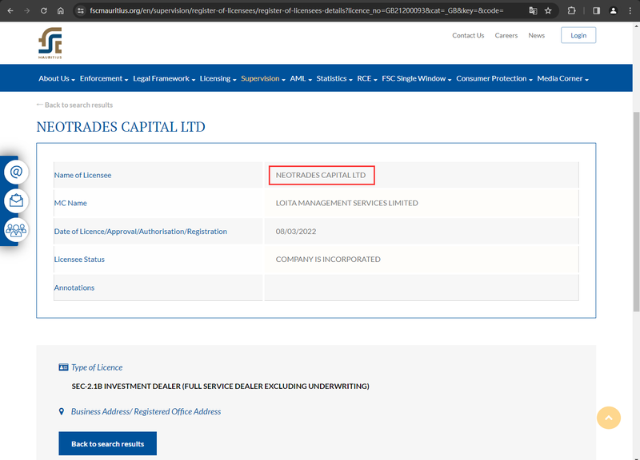Click the date value 08/03/2022

pyautogui.click(x=296, y=232)
